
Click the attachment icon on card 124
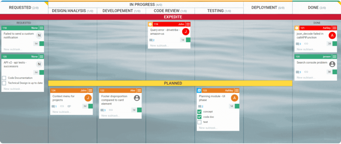point(69,106)
